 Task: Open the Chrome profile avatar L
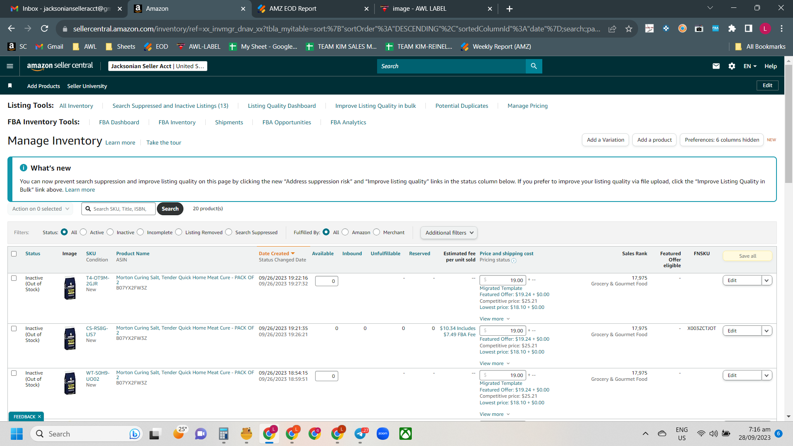765,28
